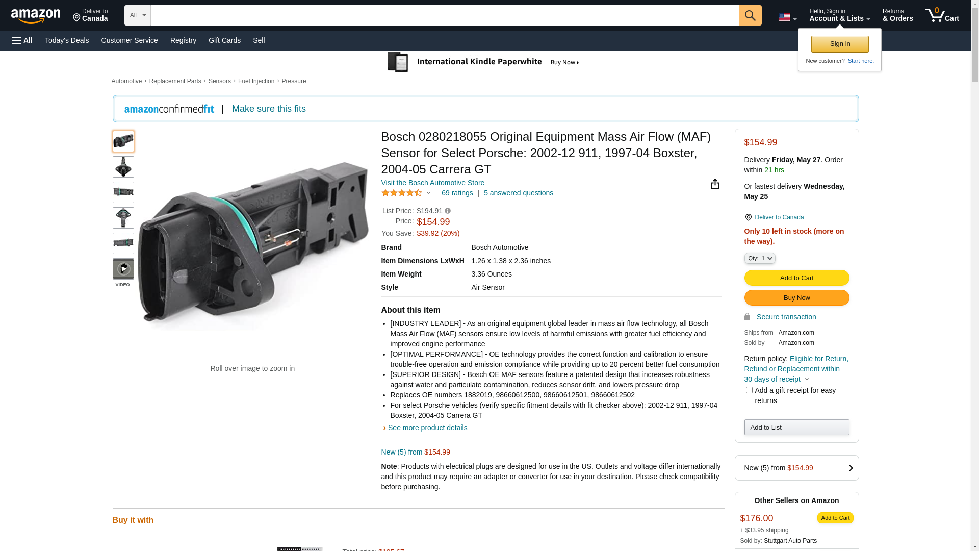Viewport: 979px width, 551px height.
Task: Click into the search text field
Action: [x=444, y=15]
